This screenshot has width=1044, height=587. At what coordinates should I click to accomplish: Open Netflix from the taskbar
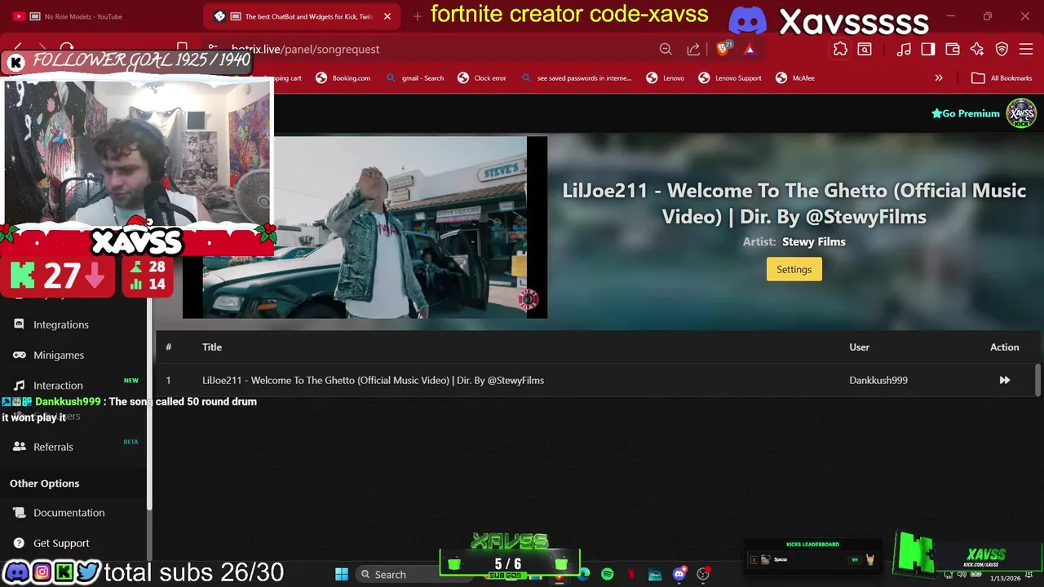631,575
